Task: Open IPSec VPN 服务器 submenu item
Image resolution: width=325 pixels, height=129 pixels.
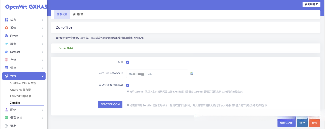Action: [x=20, y=96]
